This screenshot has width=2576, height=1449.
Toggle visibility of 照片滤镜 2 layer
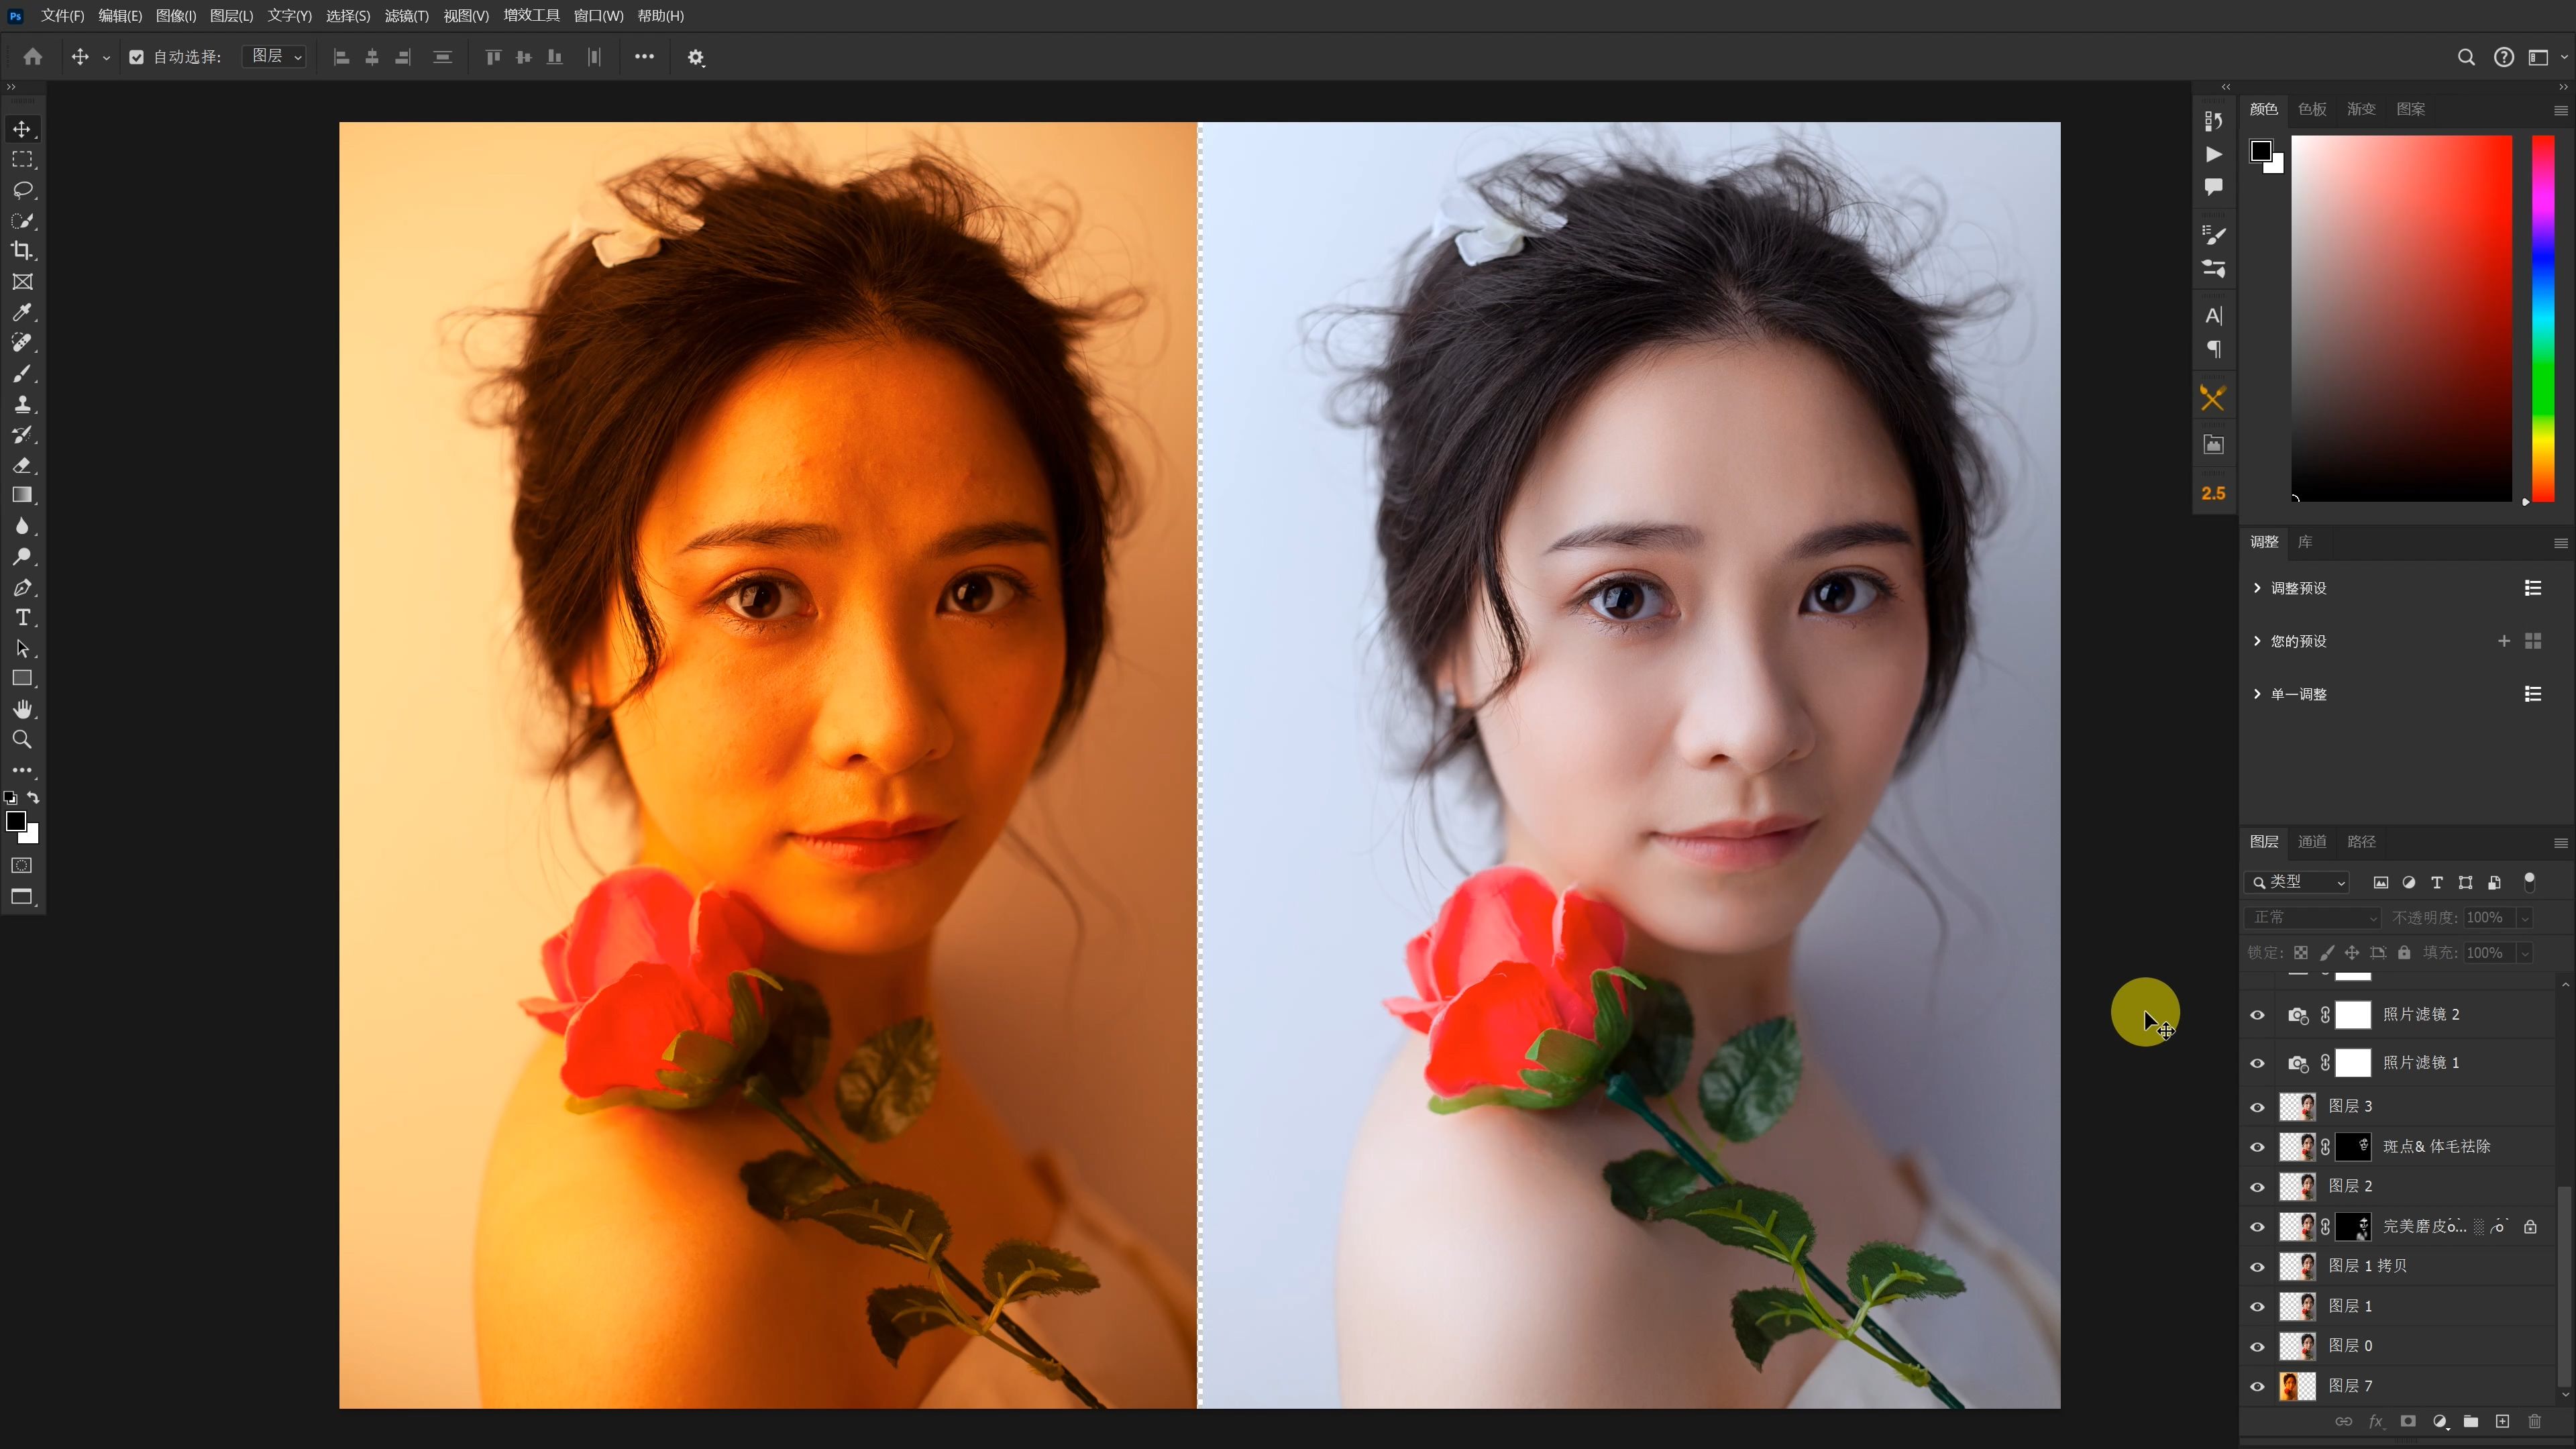(2257, 1014)
